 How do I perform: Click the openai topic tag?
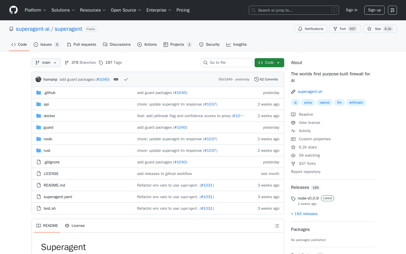[x=325, y=102]
